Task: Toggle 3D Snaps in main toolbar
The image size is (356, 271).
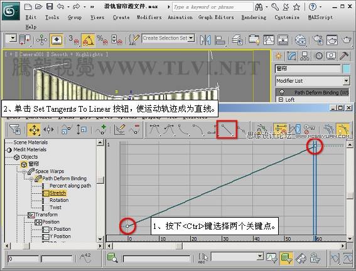Action: point(74,40)
